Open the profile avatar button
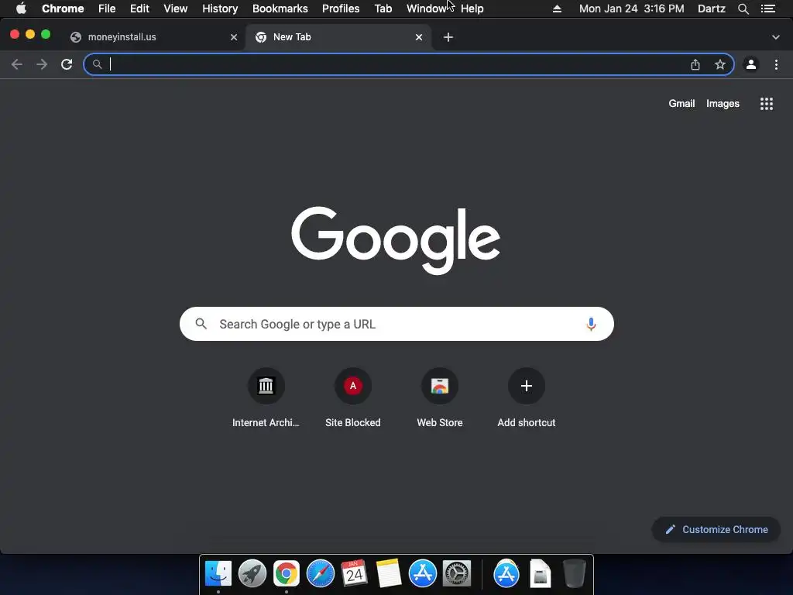 tap(751, 64)
